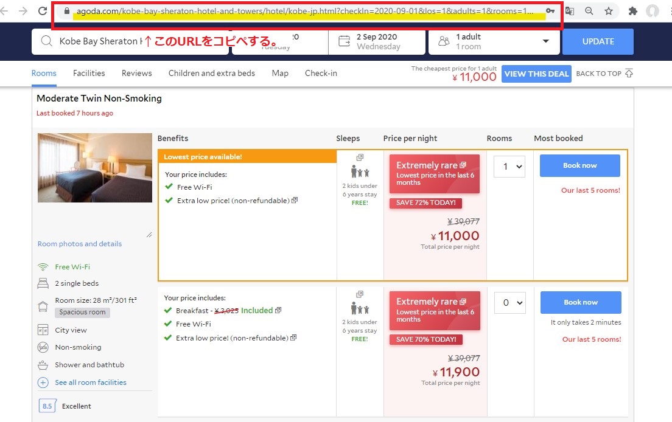672x422 pixels.
Task: Book now for the ¥11,900 room
Action: (x=581, y=302)
